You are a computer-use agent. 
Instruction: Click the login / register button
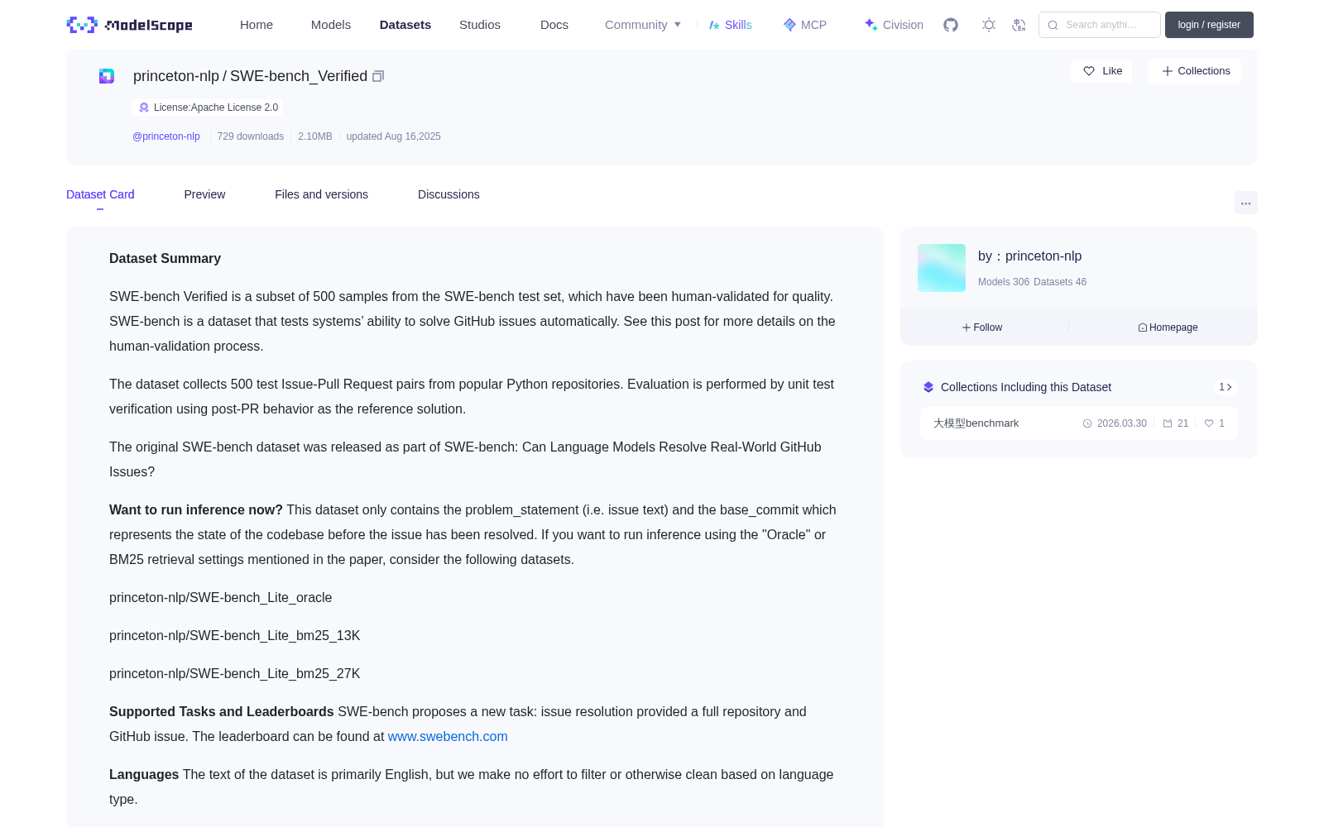(x=1209, y=25)
